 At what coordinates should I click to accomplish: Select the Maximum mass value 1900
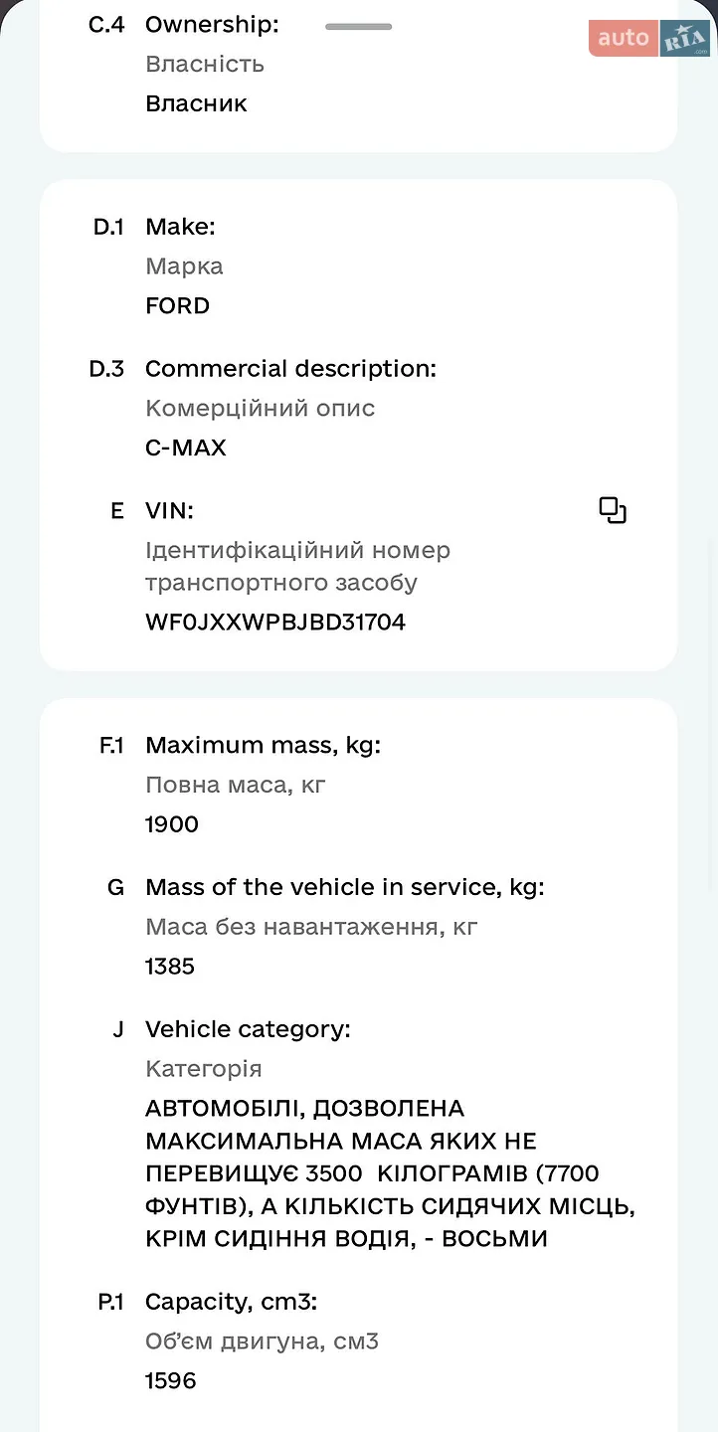[172, 824]
